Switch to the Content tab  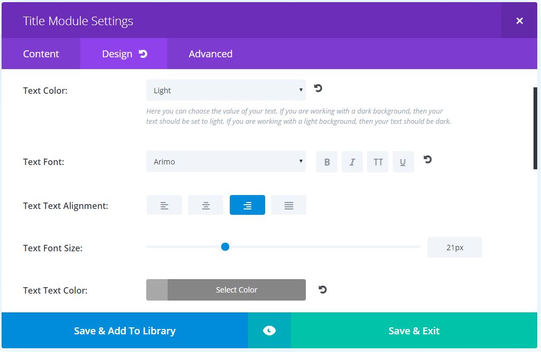click(41, 54)
